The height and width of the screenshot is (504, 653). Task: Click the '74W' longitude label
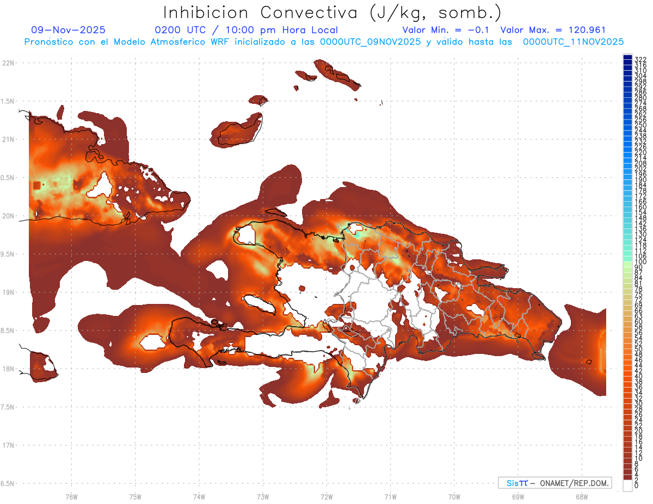(199, 496)
